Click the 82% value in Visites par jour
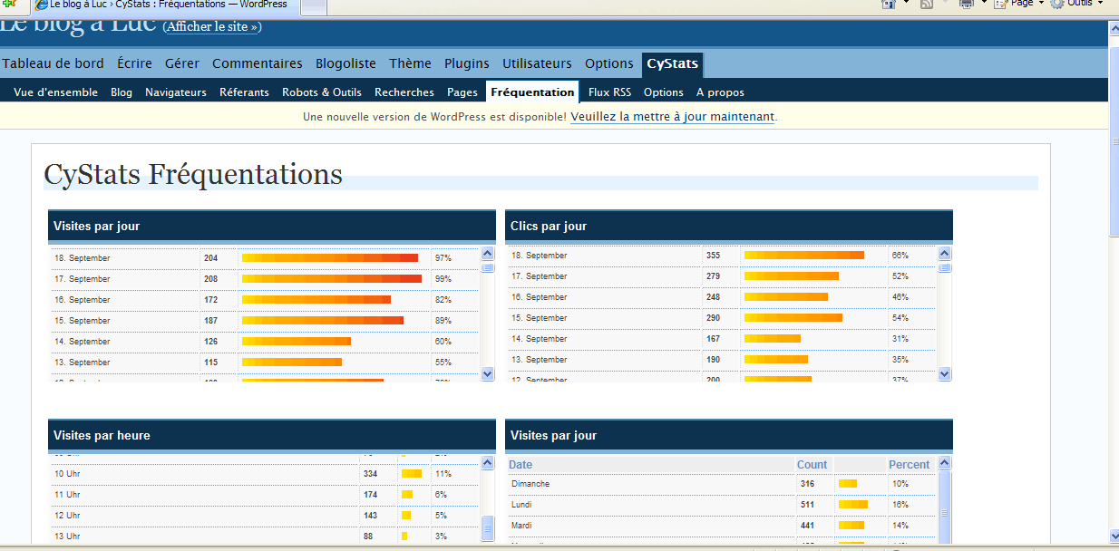 click(x=443, y=300)
